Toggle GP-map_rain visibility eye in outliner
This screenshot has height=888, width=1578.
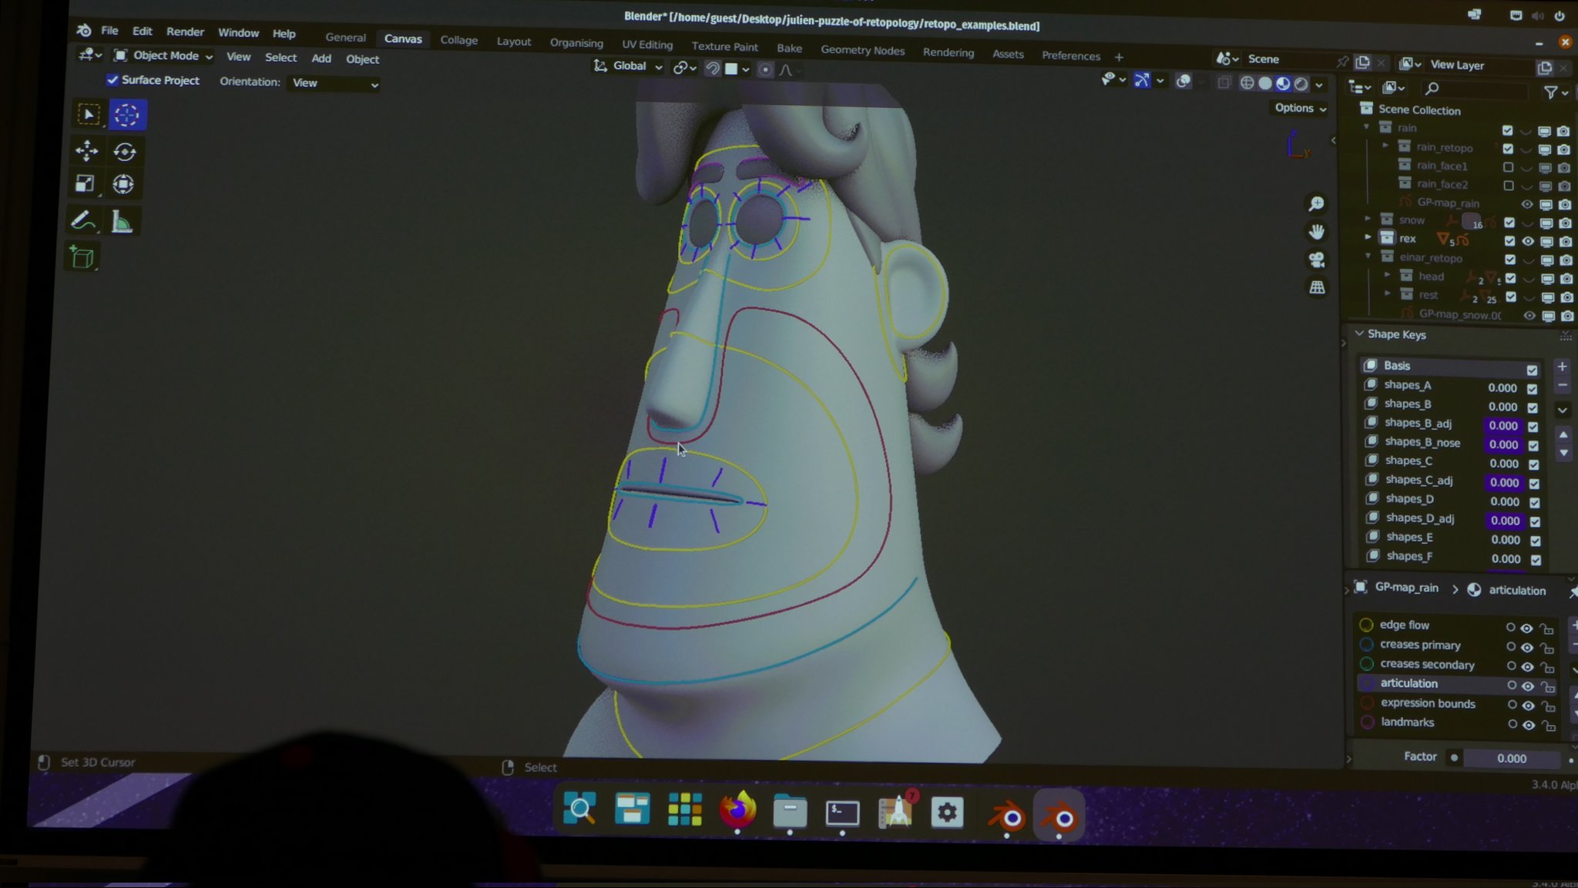click(1526, 204)
